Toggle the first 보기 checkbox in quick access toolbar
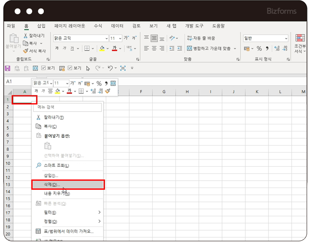 click(43, 68)
